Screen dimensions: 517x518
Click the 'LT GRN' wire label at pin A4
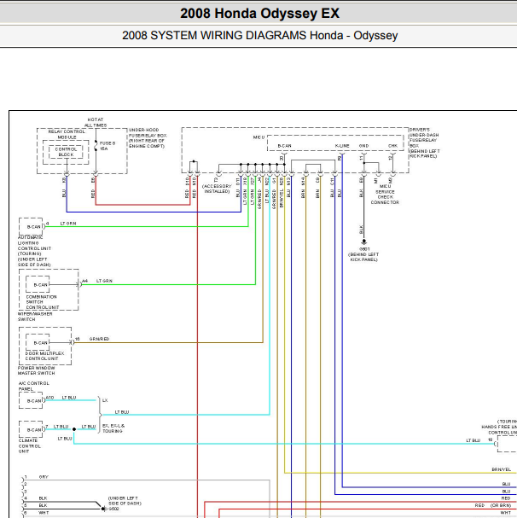click(104, 281)
